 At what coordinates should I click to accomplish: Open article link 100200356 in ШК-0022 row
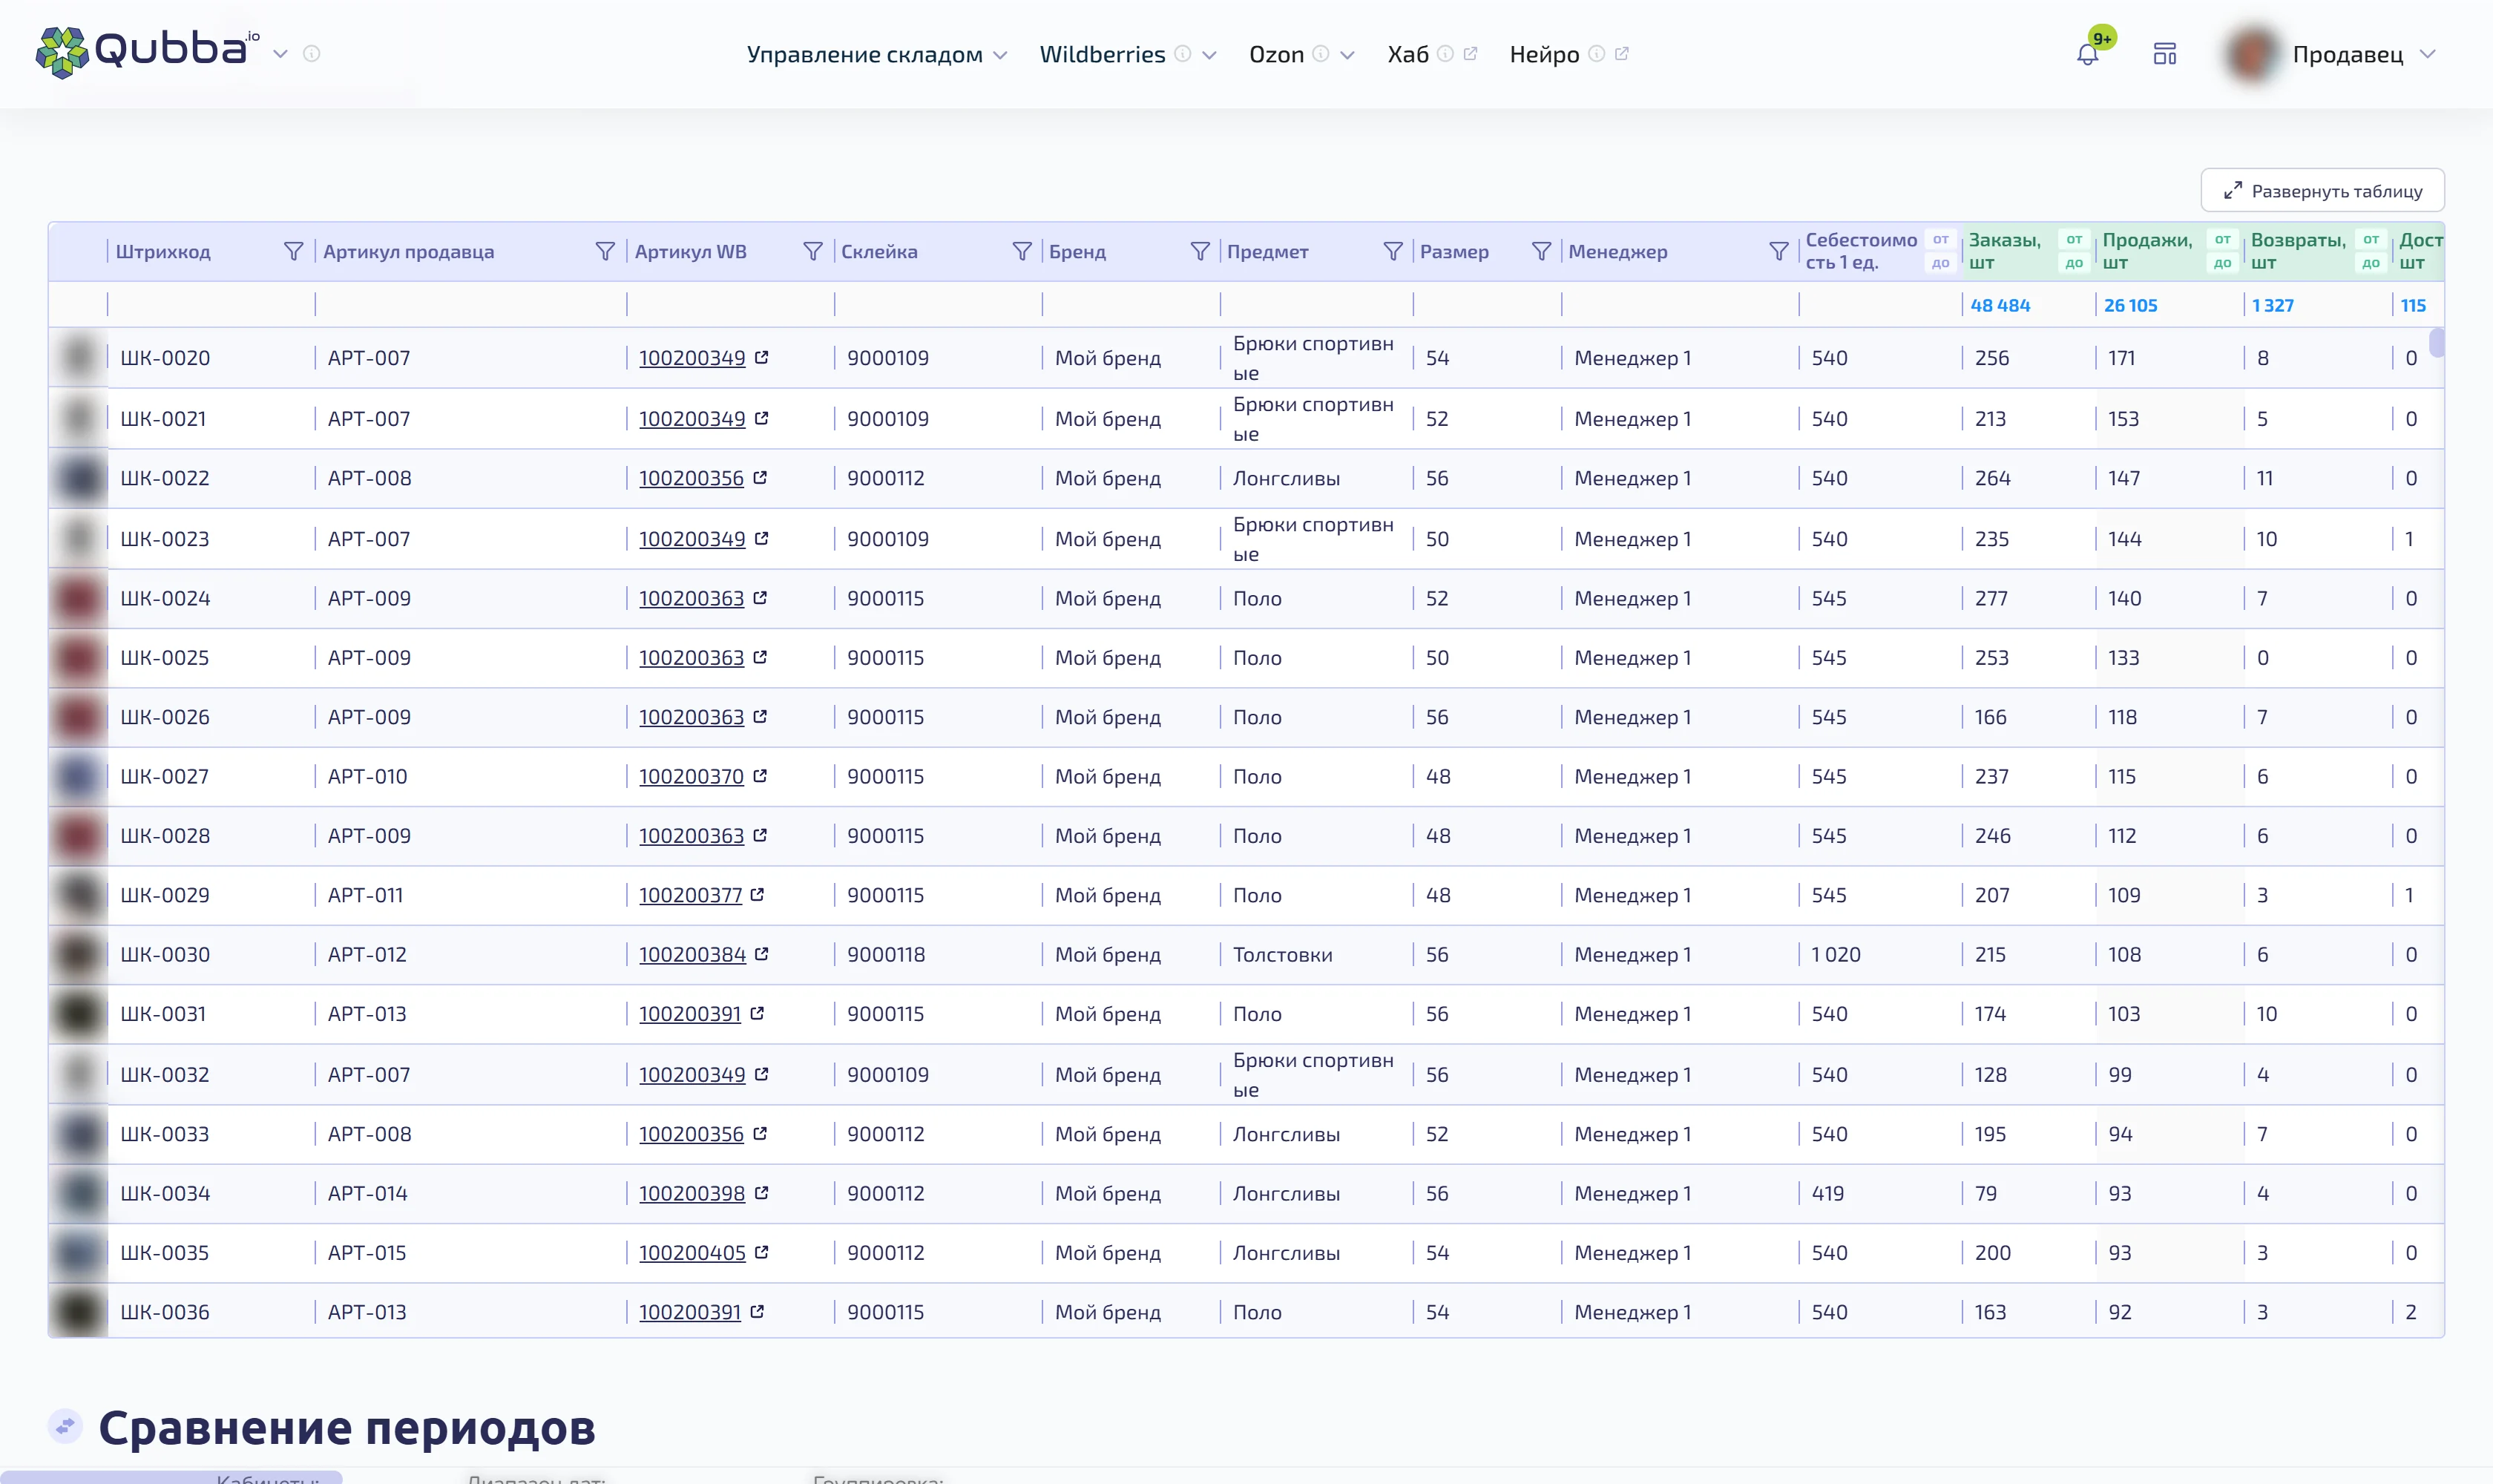point(691,478)
